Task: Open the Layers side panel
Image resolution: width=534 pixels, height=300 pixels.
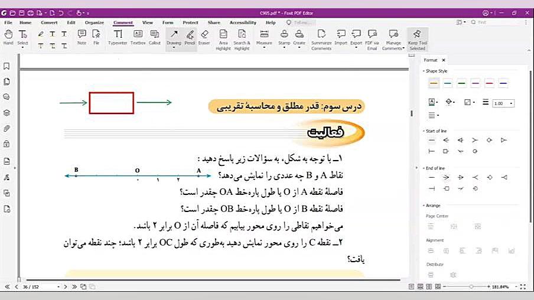Action: click(x=6, y=113)
